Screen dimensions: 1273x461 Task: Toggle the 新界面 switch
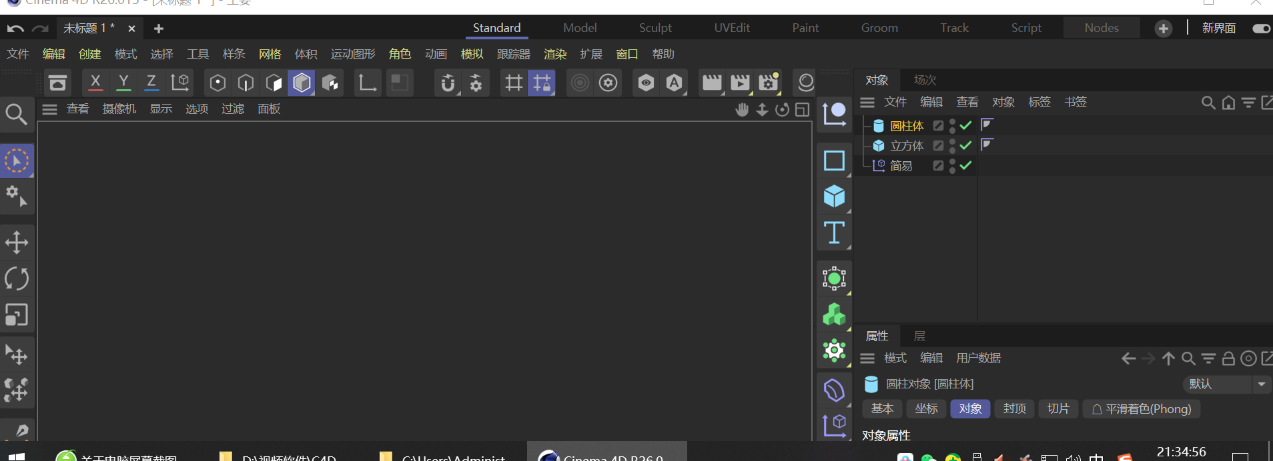(x=1261, y=29)
